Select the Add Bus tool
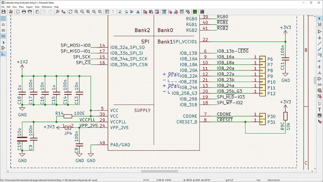 click(x=320, y=49)
